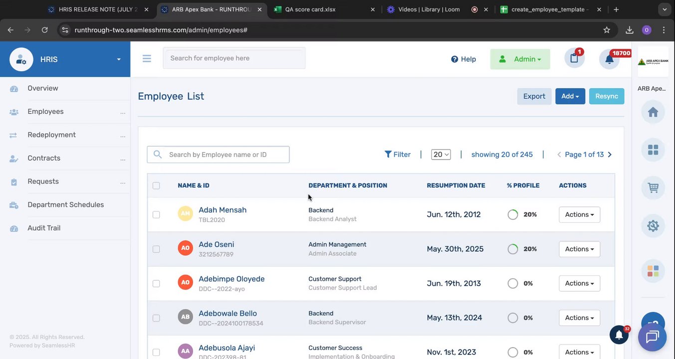Open the chat support bubble
The height and width of the screenshot is (359, 675).
coord(652,337)
